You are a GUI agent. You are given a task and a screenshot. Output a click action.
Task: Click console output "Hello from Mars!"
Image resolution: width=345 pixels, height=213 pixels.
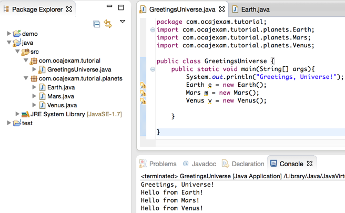coord(170,200)
